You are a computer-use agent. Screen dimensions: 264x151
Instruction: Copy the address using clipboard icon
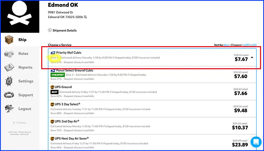pyautogui.click(x=85, y=17)
